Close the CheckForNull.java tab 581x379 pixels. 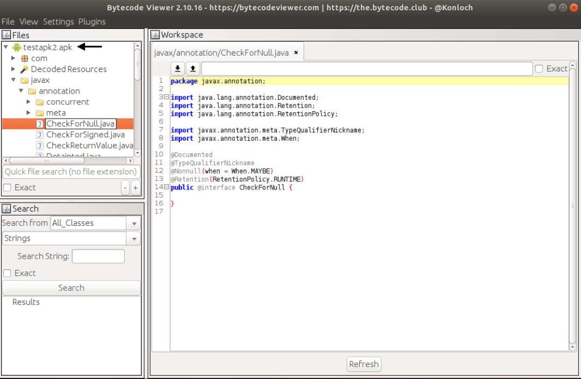pyautogui.click(x=296, y=53)
